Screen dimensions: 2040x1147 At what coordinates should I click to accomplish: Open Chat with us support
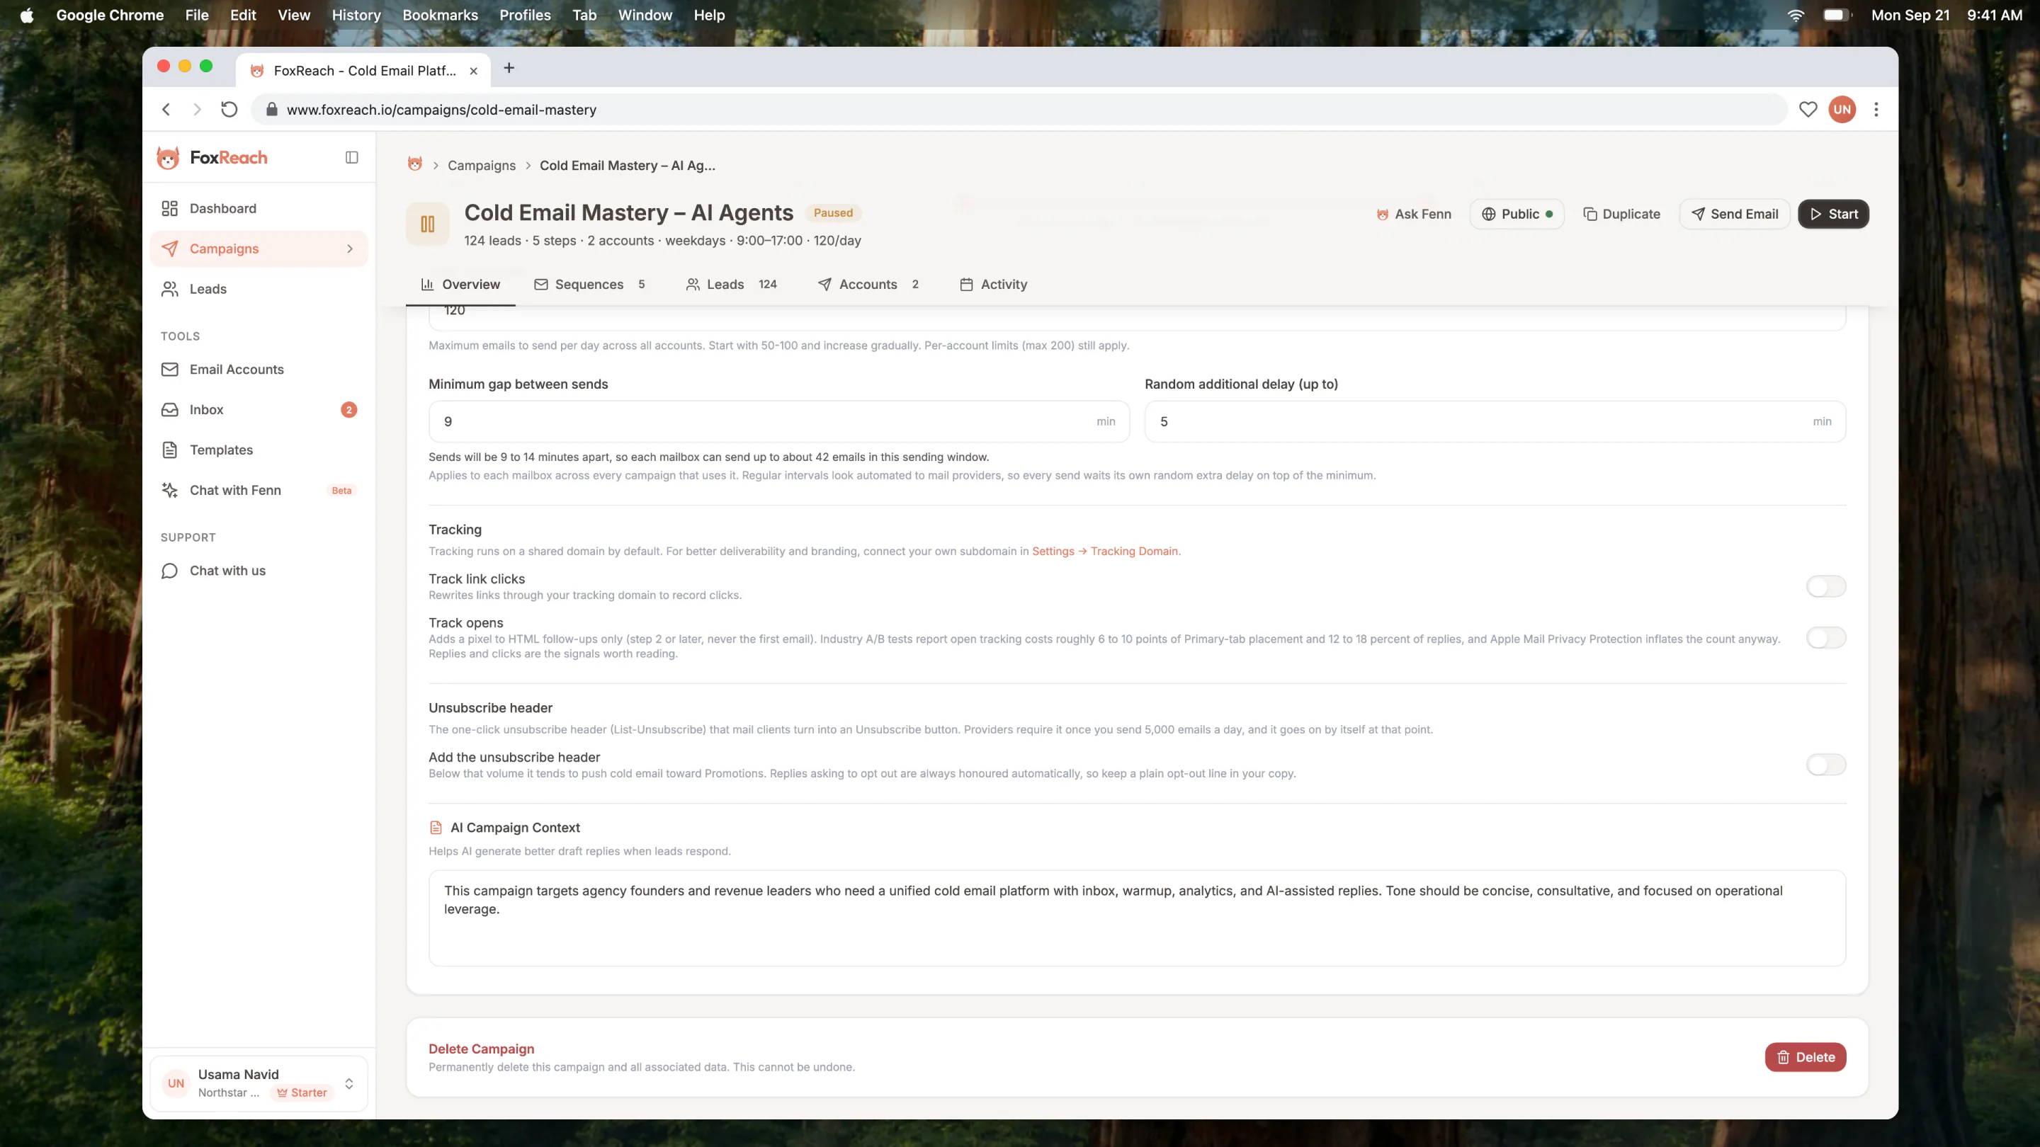pos(258,571)
